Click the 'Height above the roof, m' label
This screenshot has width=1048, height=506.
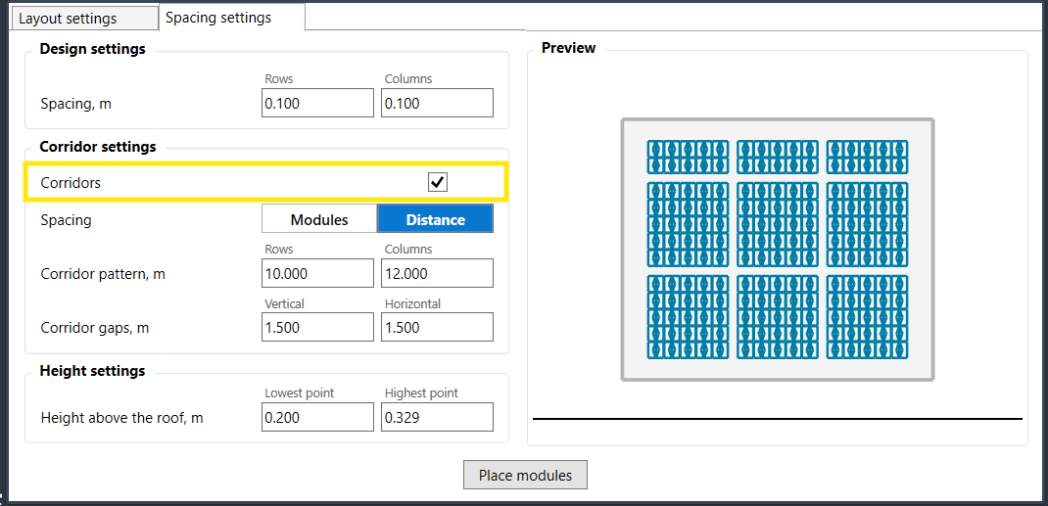click(122, 418)
